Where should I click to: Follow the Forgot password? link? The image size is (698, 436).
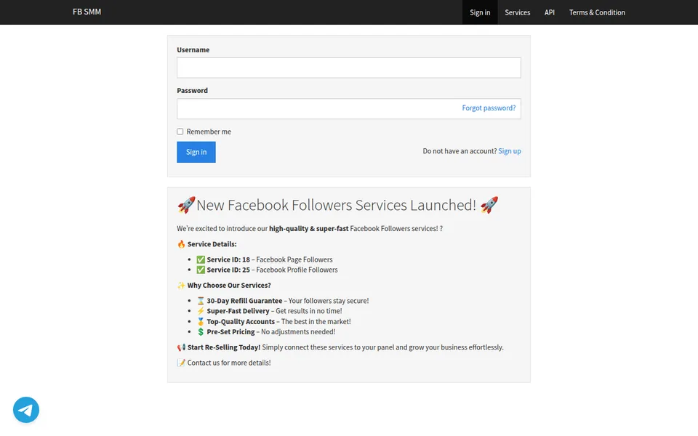point(489,108)
